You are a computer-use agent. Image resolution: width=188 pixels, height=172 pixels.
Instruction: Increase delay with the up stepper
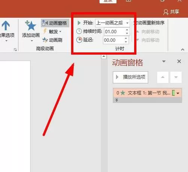126,38
